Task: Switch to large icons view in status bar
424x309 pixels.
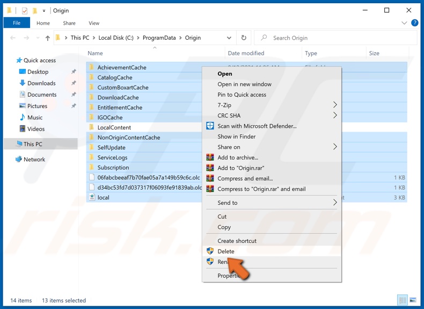Action: [413, 300]
